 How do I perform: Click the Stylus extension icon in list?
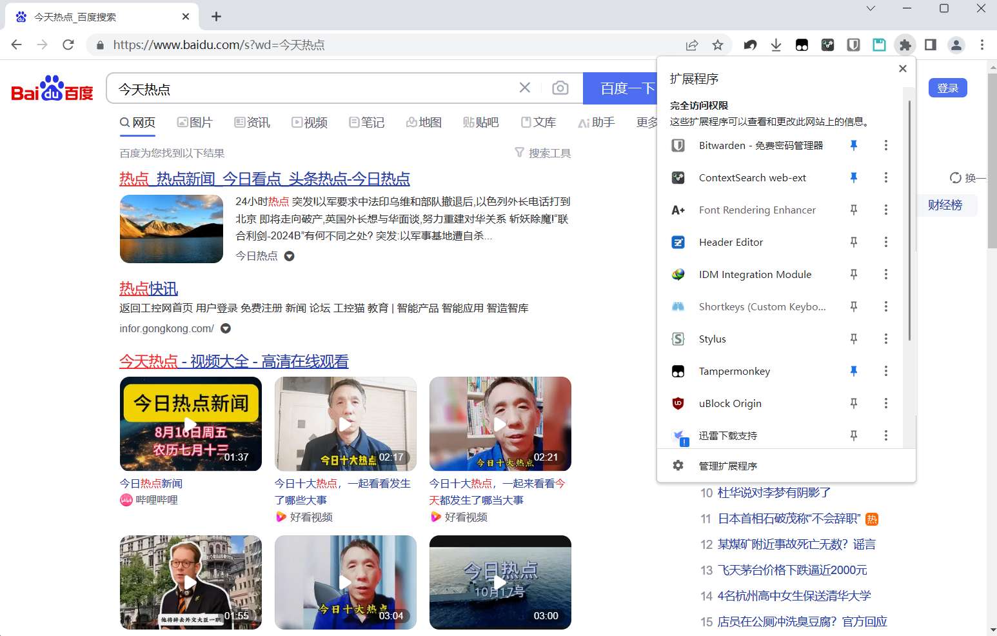678,339
